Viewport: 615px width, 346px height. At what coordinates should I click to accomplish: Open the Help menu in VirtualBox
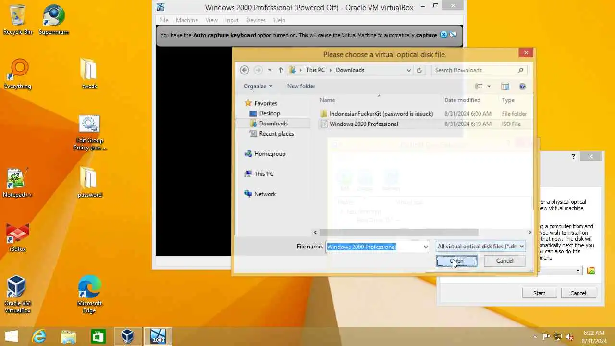279,20
